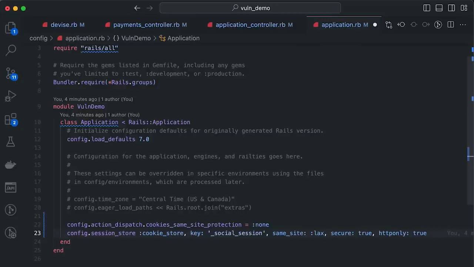Open changes compare icon in editor toolbar

click(388, 25)
